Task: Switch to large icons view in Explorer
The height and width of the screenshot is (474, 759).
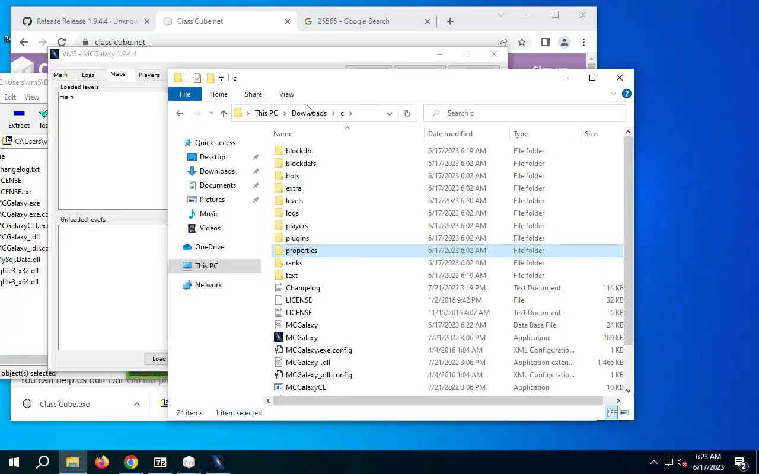Action: point(624,412)
